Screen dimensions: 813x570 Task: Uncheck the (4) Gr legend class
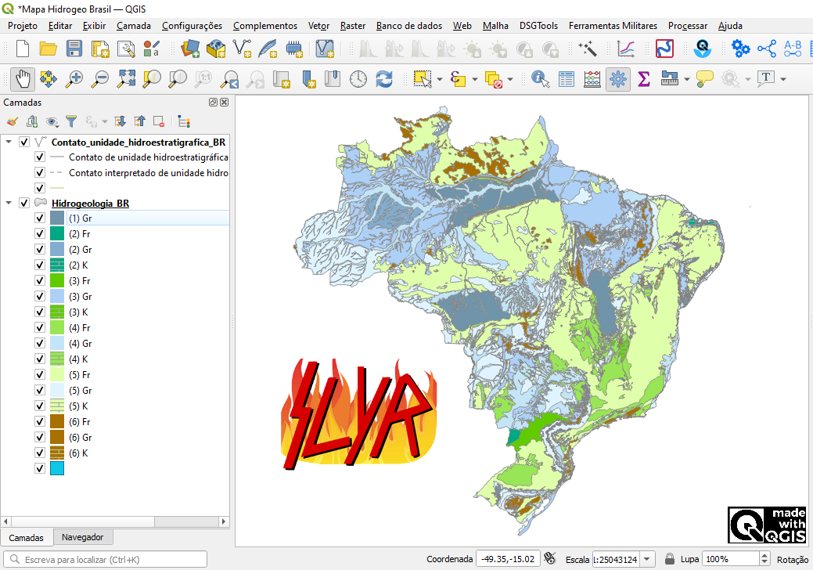click(x=40, y=343)
